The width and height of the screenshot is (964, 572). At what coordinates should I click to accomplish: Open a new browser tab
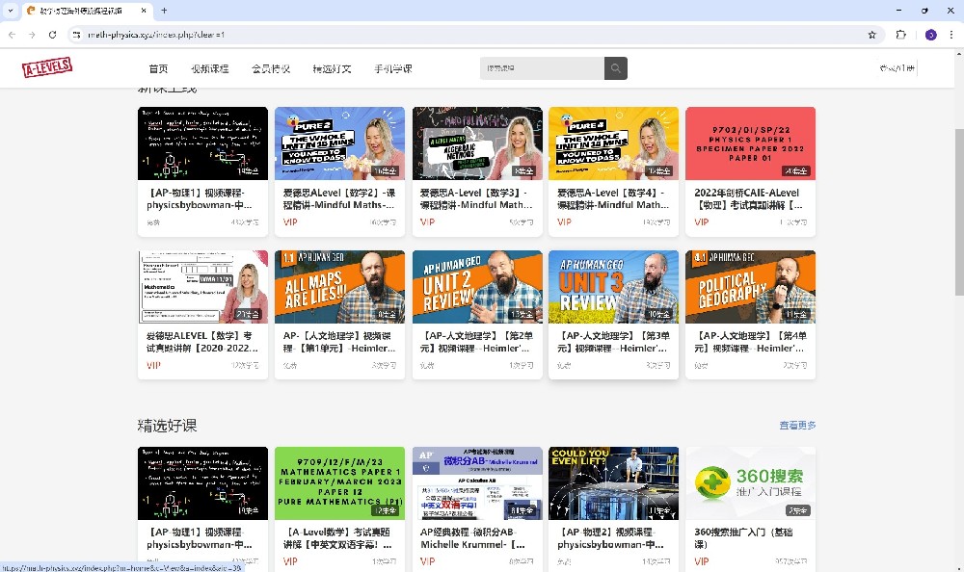pos(164,11)
